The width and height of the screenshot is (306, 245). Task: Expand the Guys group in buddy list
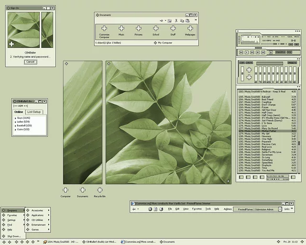[x=15, y=118]
